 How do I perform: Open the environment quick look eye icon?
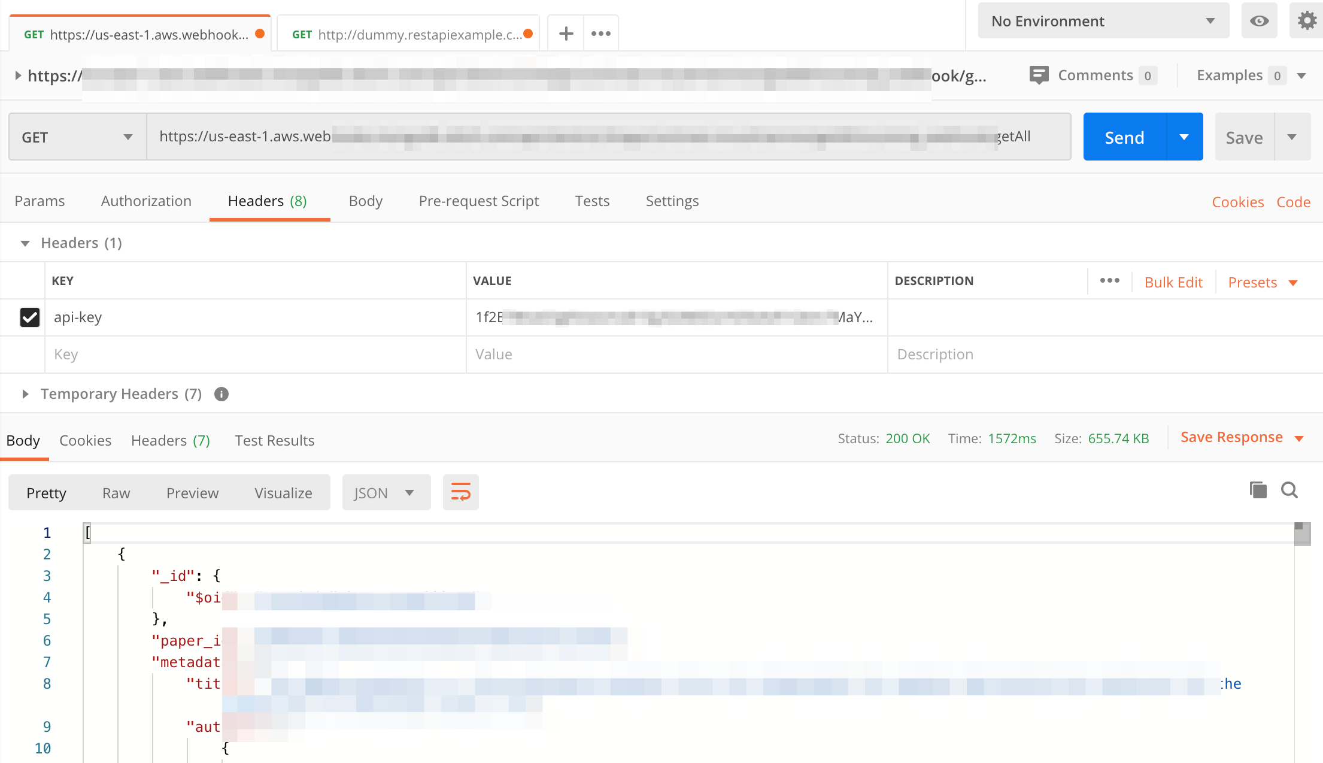click(1259, 21)
